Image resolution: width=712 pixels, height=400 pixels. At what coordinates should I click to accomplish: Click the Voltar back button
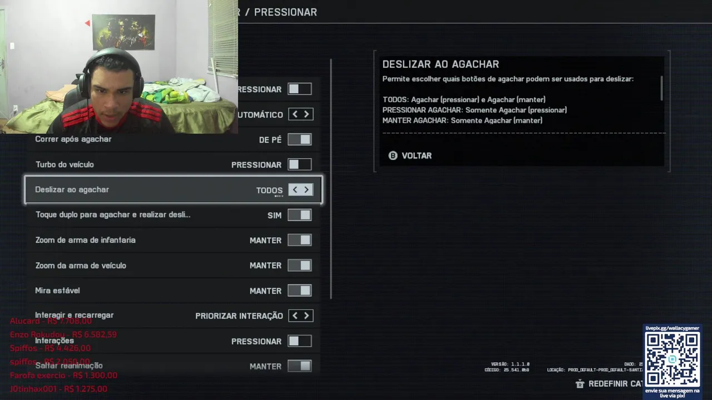(x=410, y=156)
